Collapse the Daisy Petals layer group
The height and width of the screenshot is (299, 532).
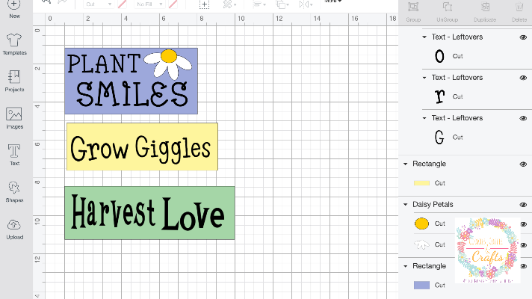[x=406, y=205]
